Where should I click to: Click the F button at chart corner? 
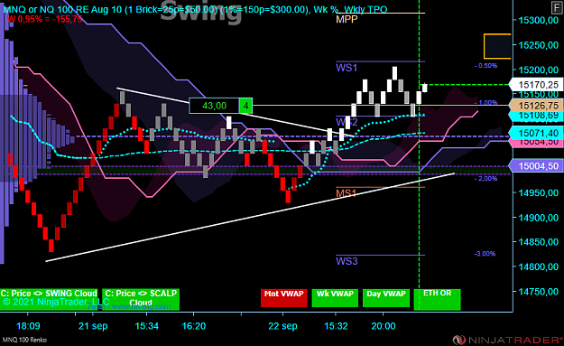coord(557,7)
